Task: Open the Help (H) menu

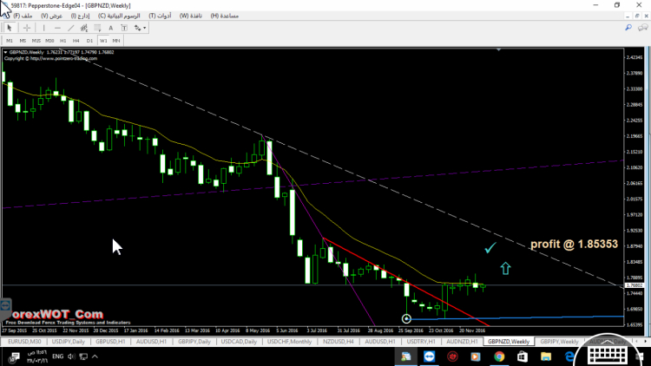Action: click(224, 16)
